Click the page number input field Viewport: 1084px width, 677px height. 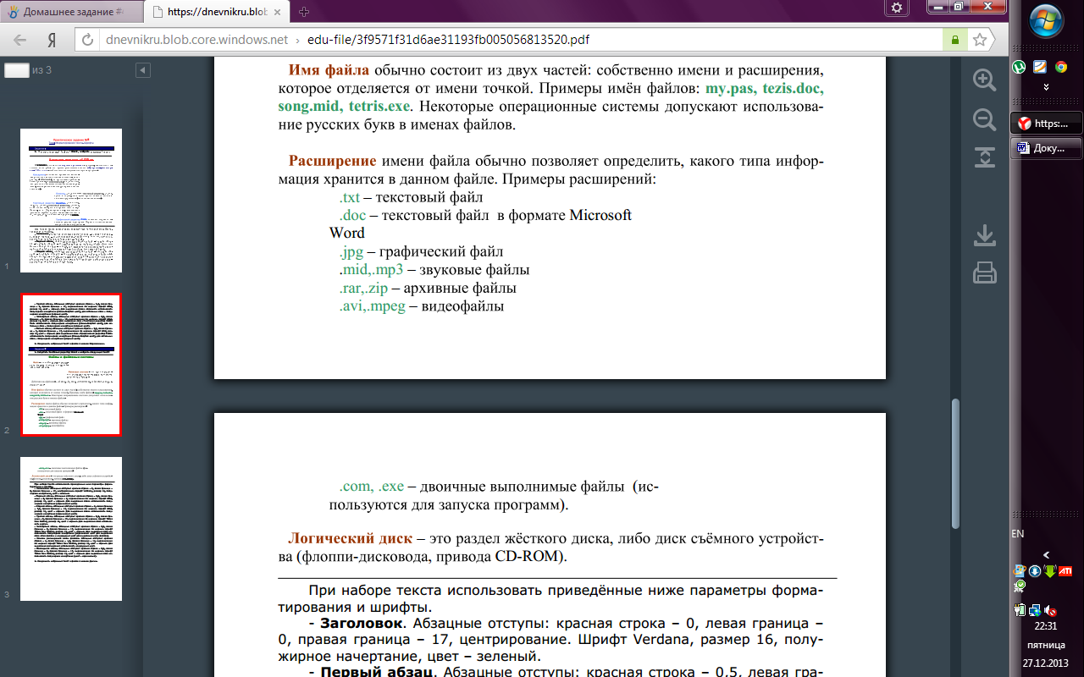click(17, 70)
